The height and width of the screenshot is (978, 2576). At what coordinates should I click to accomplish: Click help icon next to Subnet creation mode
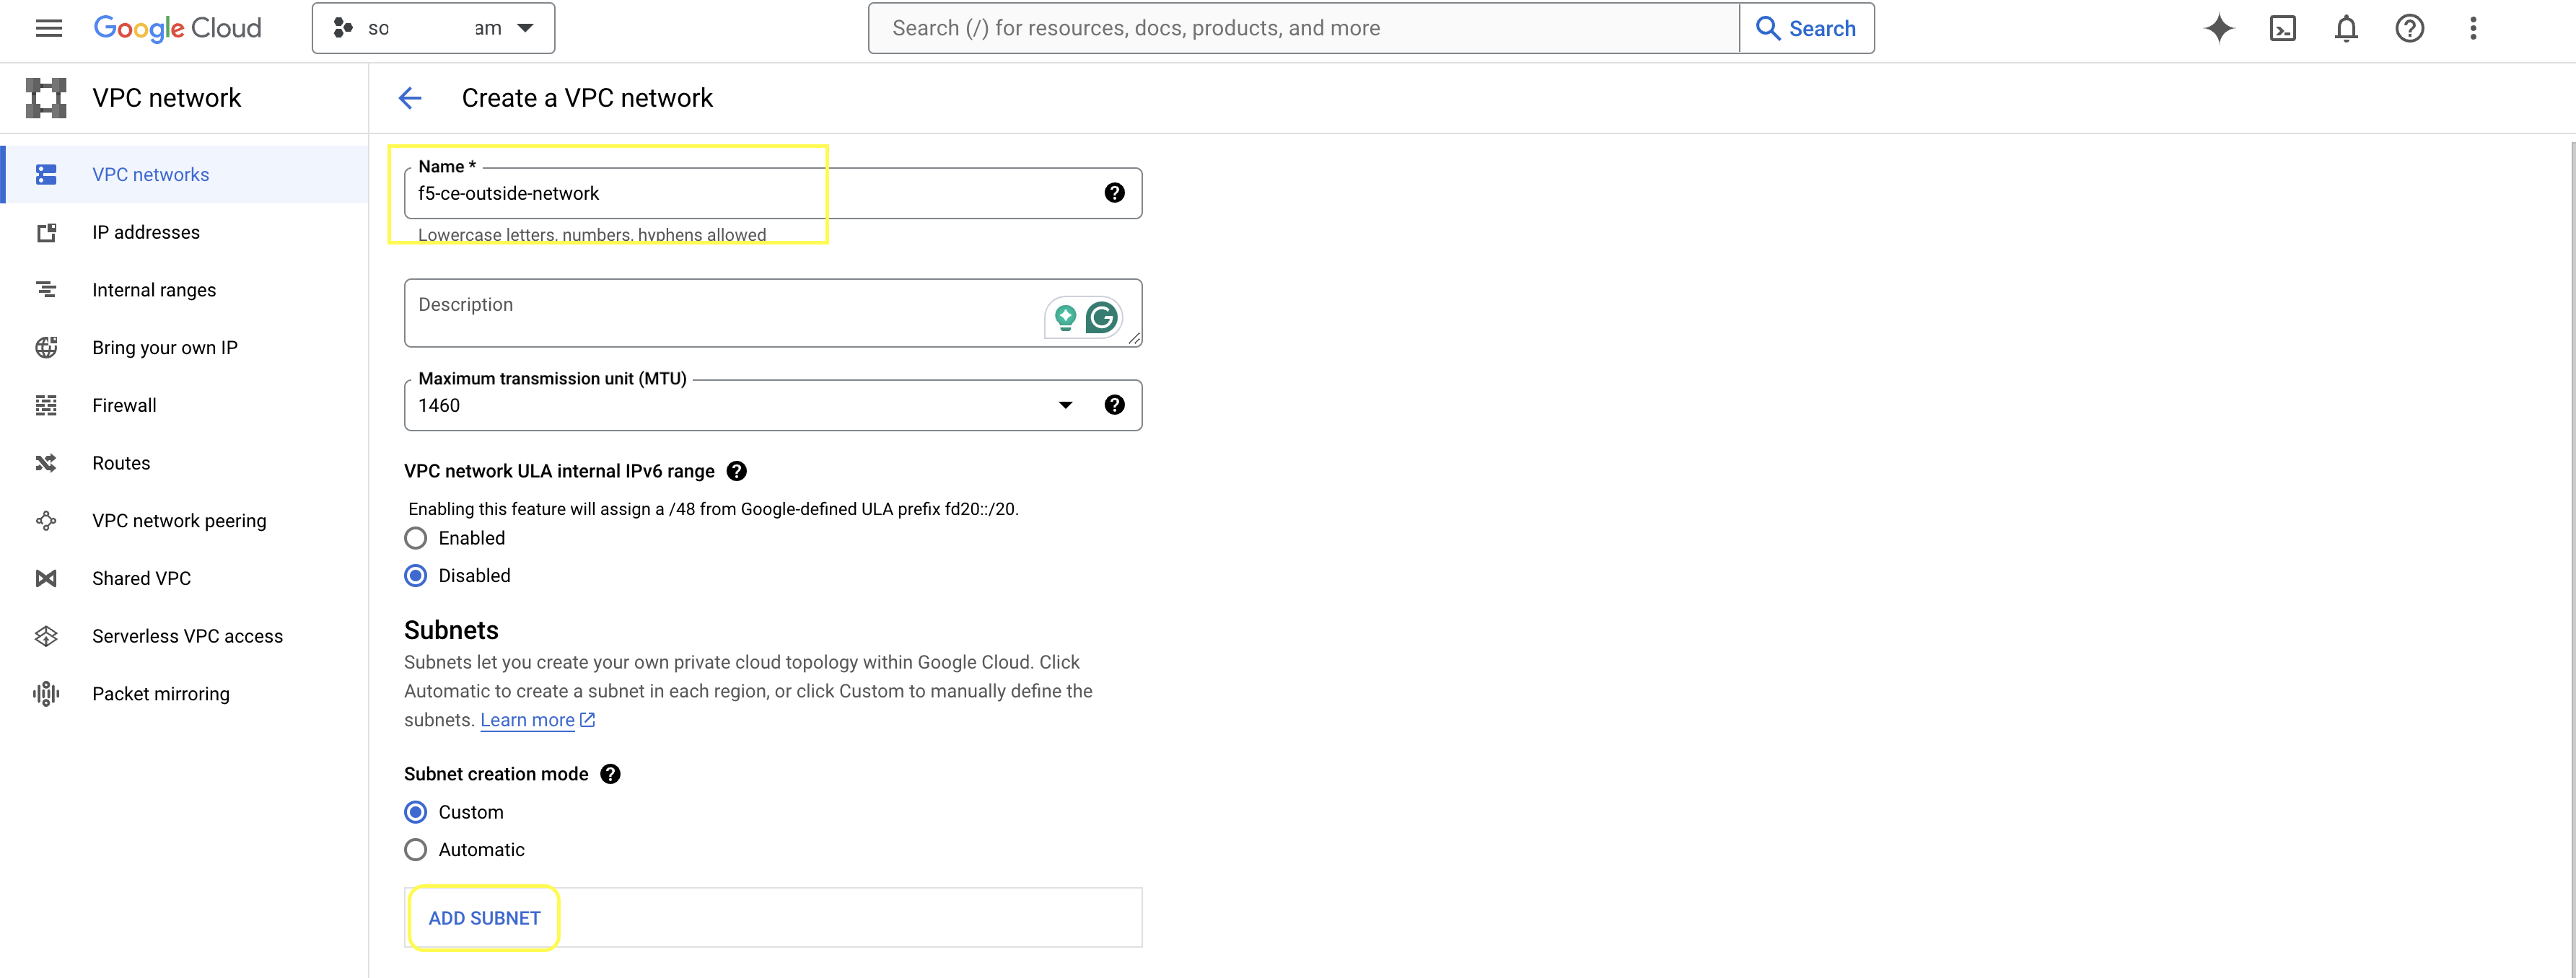(x=610, y=774)
